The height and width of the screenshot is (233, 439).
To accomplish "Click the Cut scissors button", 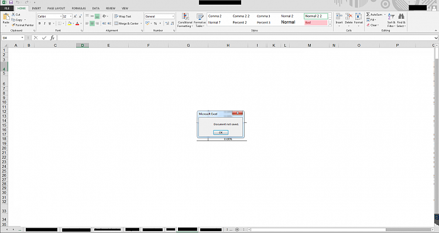I will click(16, 15).
